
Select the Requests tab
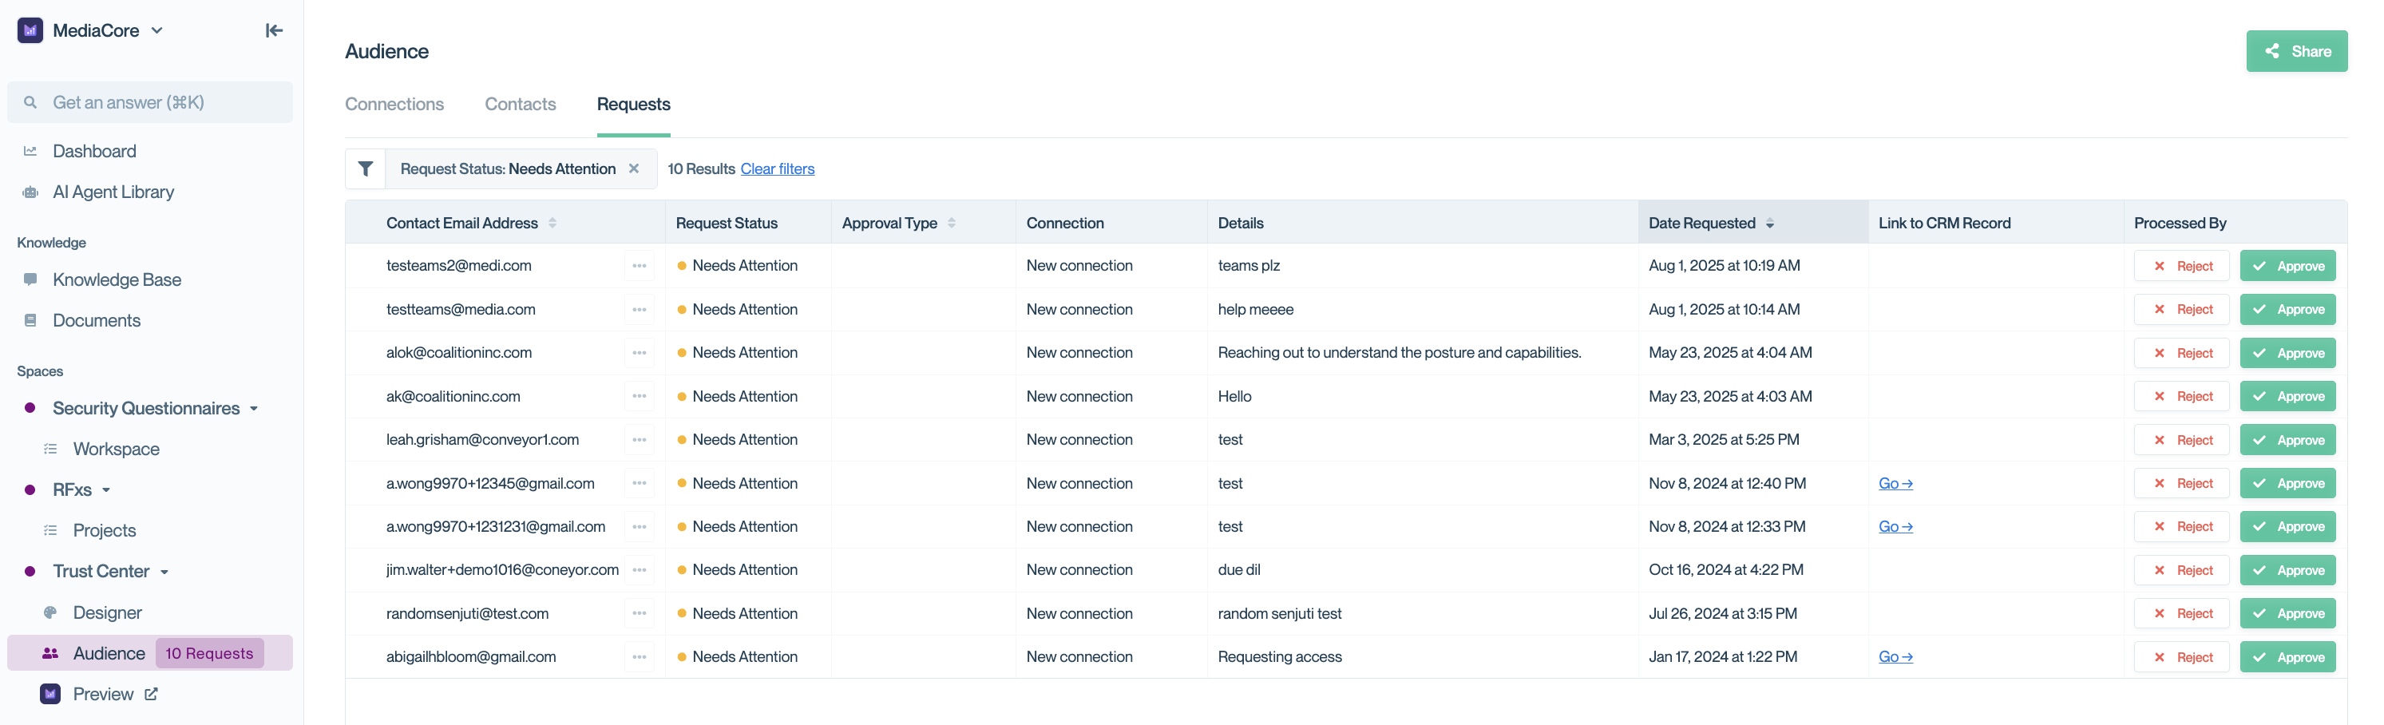634,105
